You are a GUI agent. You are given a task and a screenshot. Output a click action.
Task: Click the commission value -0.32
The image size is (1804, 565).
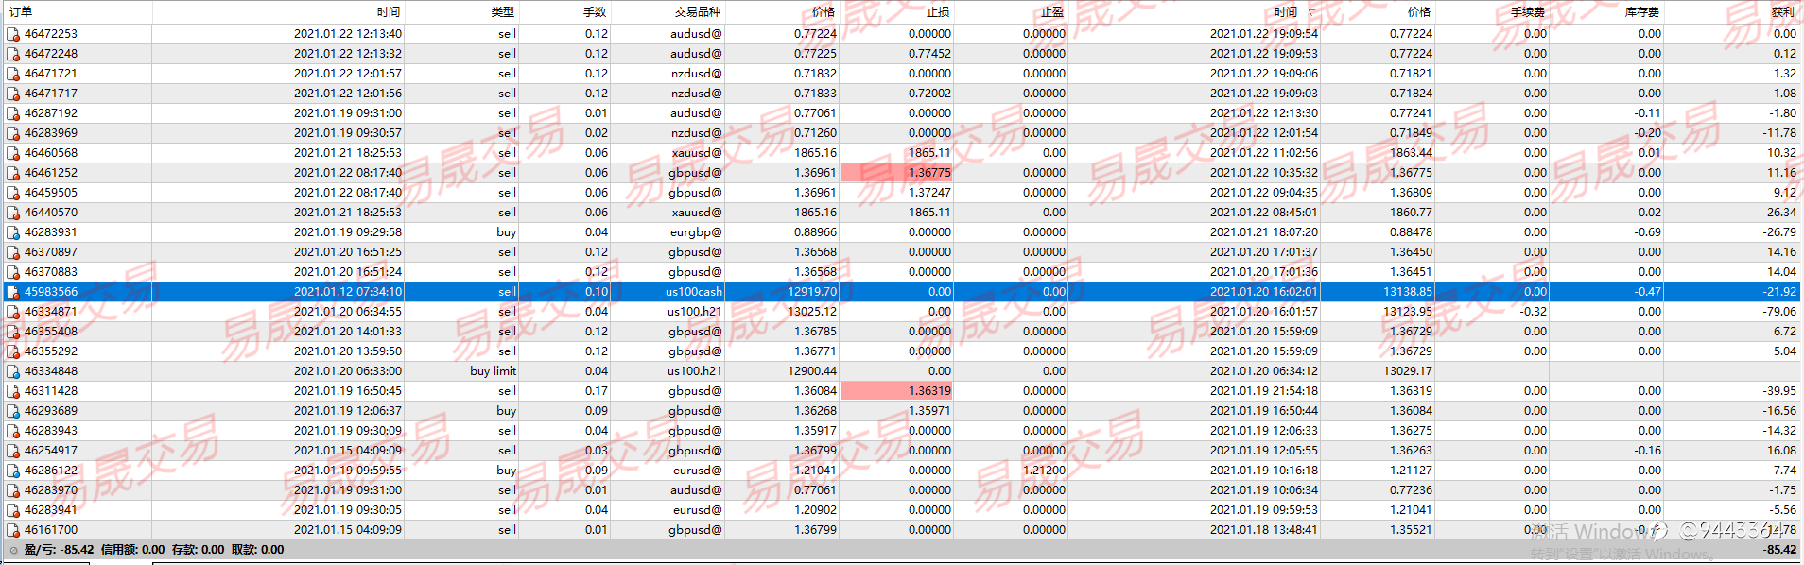(x=1534, y=312)
